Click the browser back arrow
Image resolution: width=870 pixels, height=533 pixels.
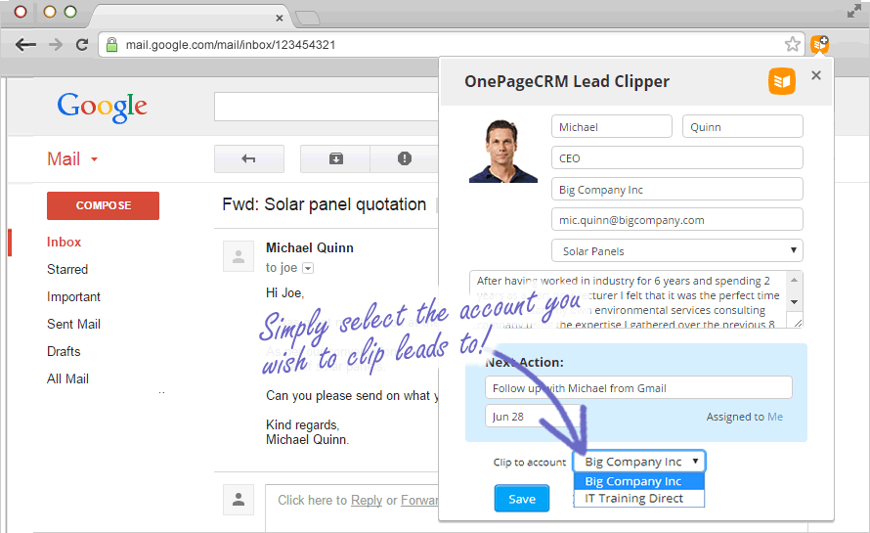click(x=25, y=44)
